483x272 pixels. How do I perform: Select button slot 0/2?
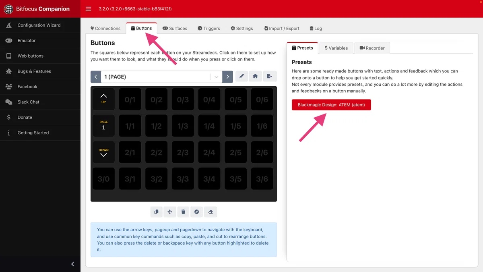point(157,99)
